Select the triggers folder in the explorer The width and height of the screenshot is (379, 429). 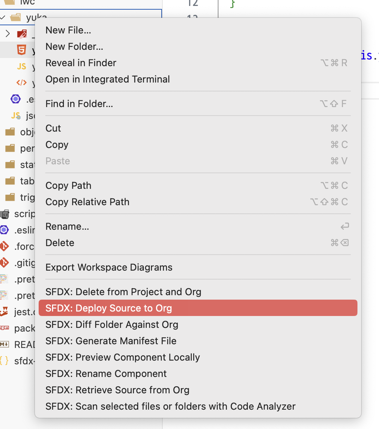coord(22,197)
